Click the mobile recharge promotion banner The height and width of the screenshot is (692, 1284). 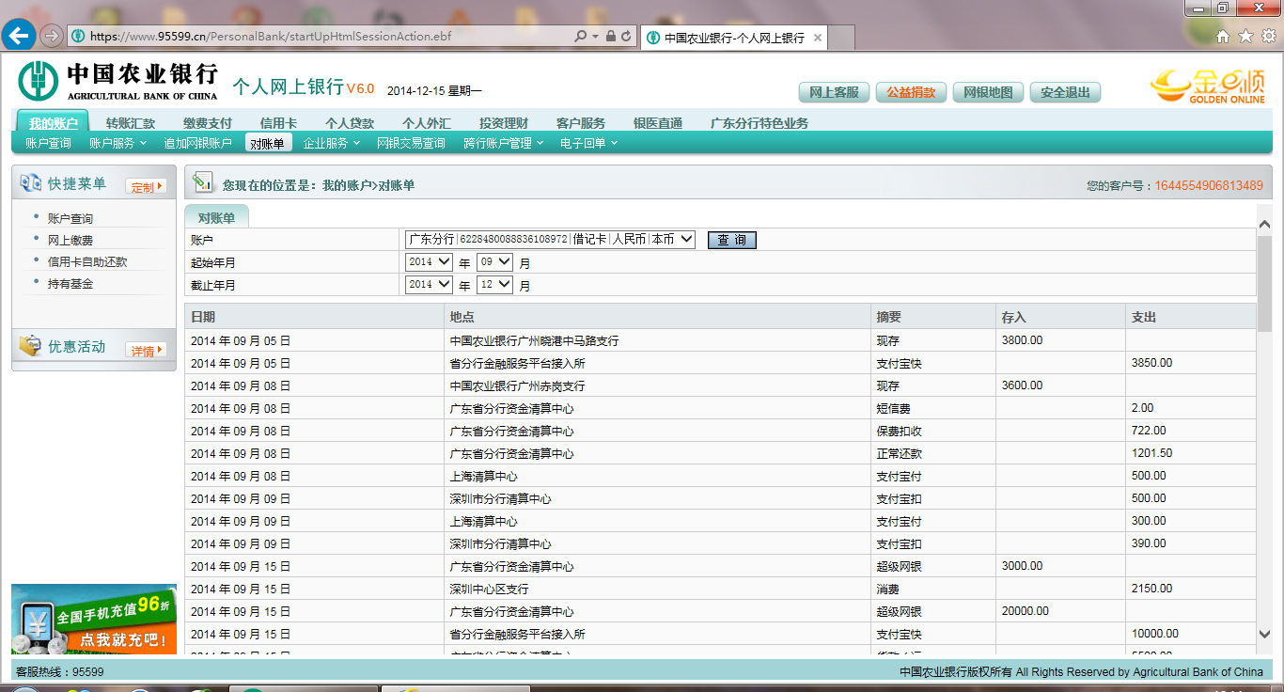tap(94, 619)
